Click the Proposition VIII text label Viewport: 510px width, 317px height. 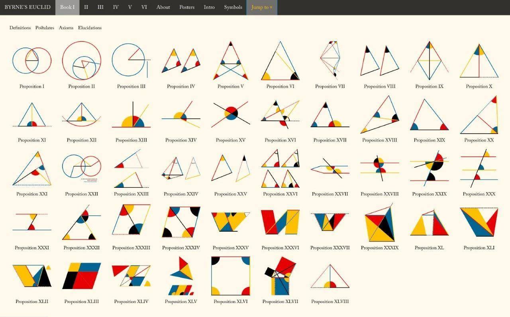coord(380,87)
